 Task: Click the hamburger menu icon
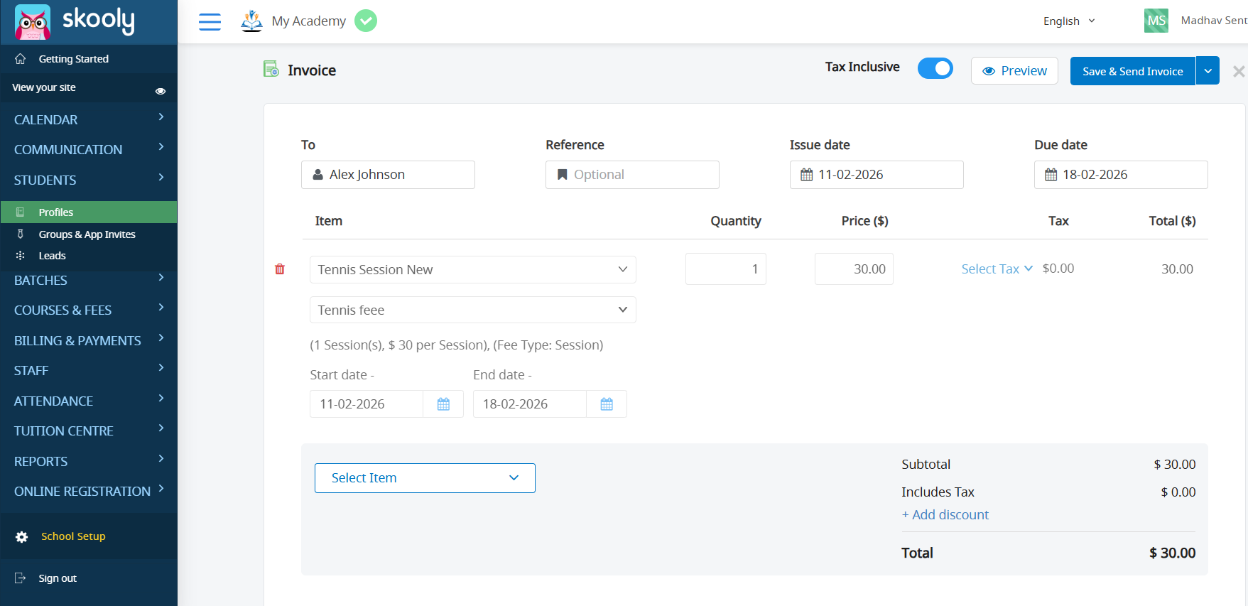click(210, 22)
